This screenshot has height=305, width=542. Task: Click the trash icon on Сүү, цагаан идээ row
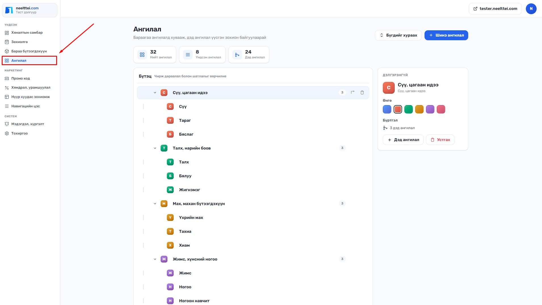click(362, 92)
